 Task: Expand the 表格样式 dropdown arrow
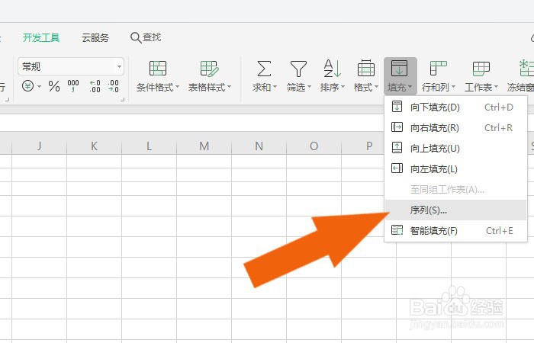tap(229, 87)
